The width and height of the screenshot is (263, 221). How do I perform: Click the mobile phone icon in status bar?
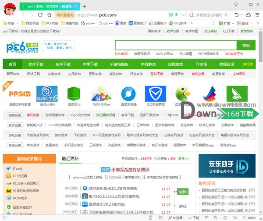tap(151, 218)
